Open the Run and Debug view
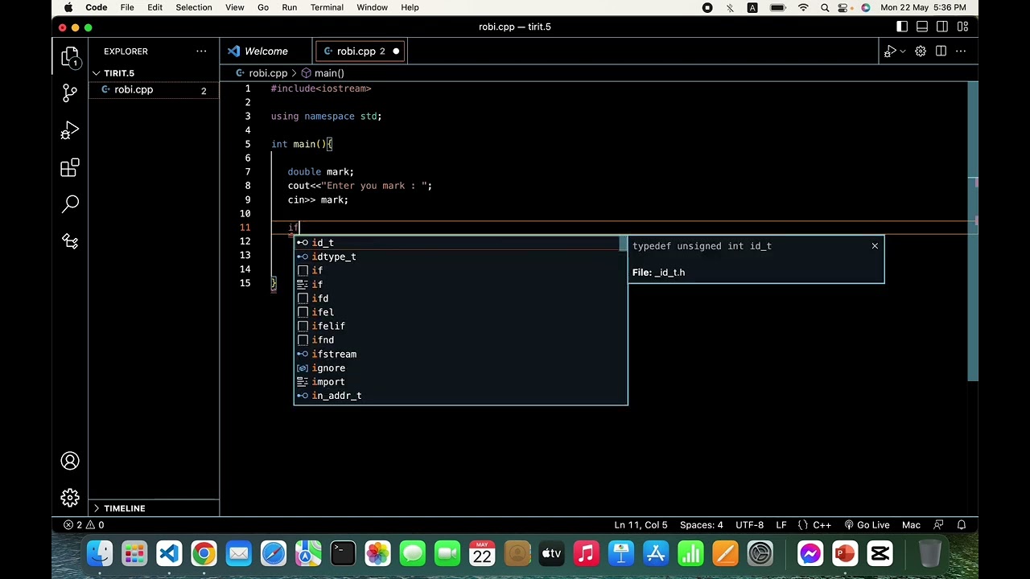This screenshot has width=1030, height=579. (x=70, y=130)
